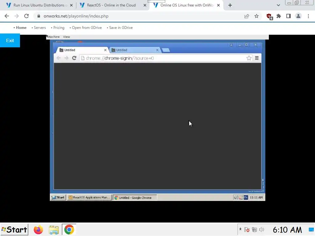This screenshot has width=315, height=236.
Task: Open a new tab in inner Chrome
Action: [x=166, y=50]
